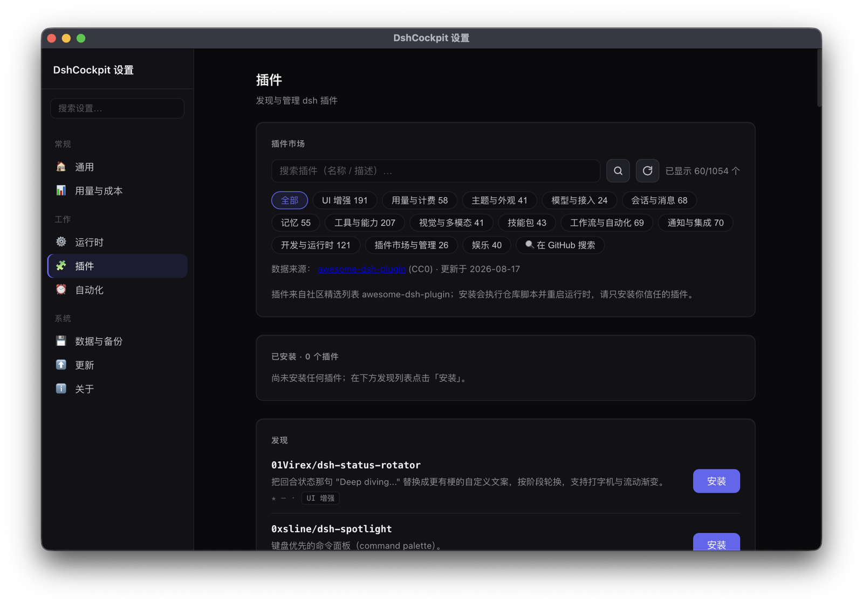Switch to the 更新 page
The image size is (863, 605).
[x=118, y=365]
